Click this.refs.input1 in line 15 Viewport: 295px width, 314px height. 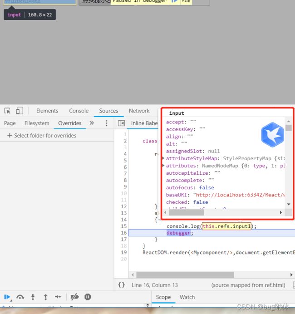[226, 226]
